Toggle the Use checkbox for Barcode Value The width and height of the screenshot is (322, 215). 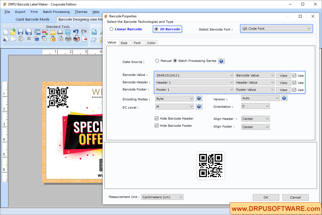coord(294,75)
